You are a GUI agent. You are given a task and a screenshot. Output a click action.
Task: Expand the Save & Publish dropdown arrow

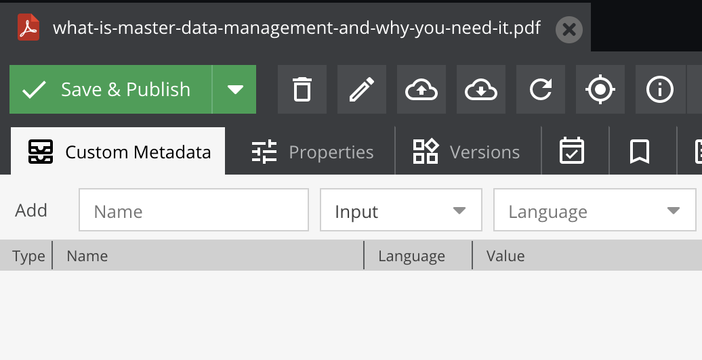234,89
